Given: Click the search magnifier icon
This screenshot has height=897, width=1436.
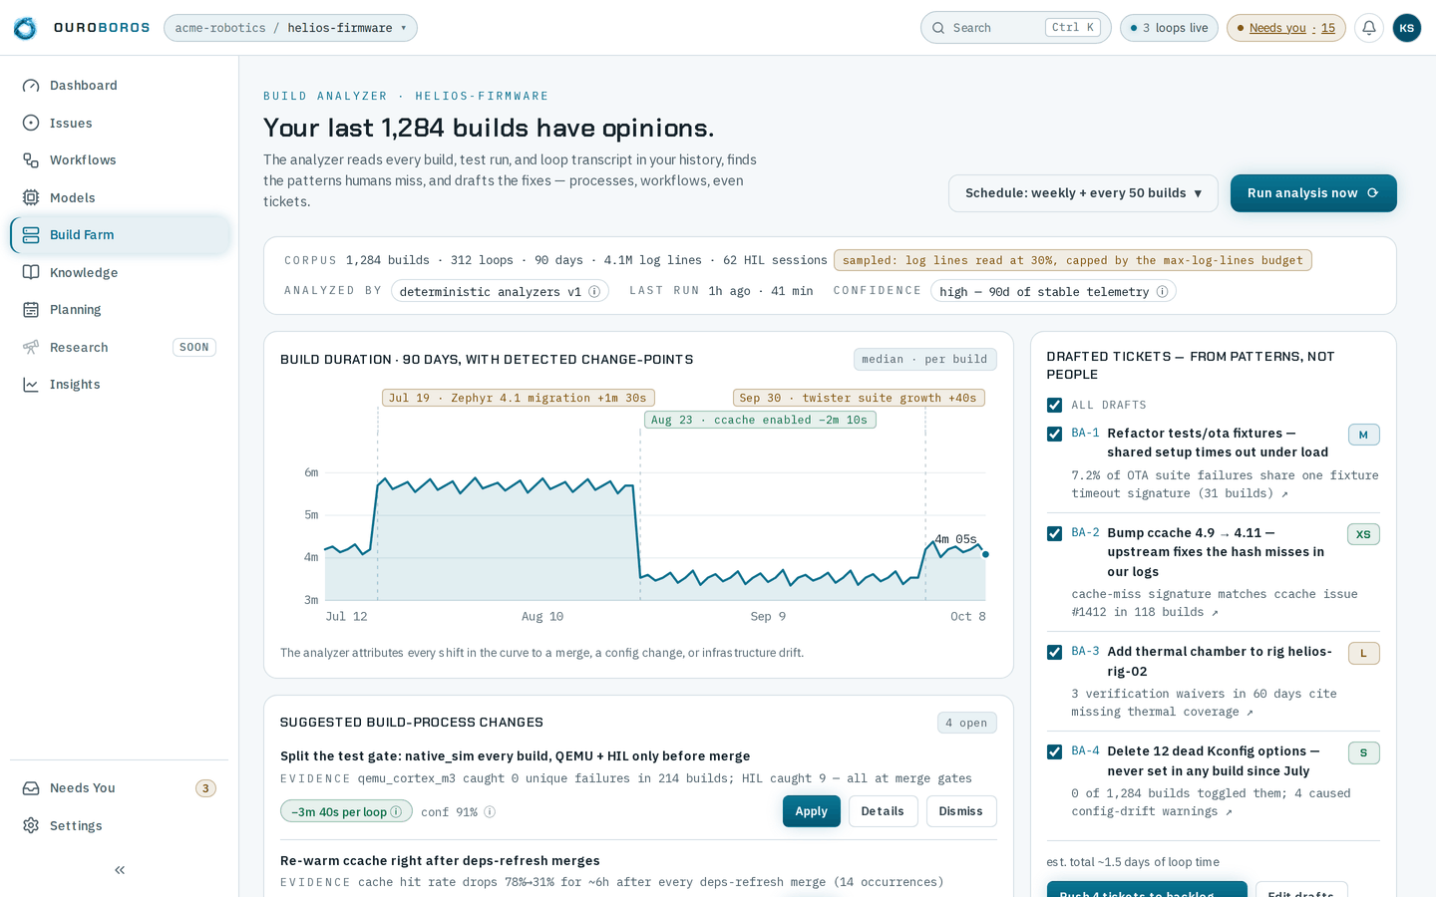Looking at the screenshot, I should 938,28.
